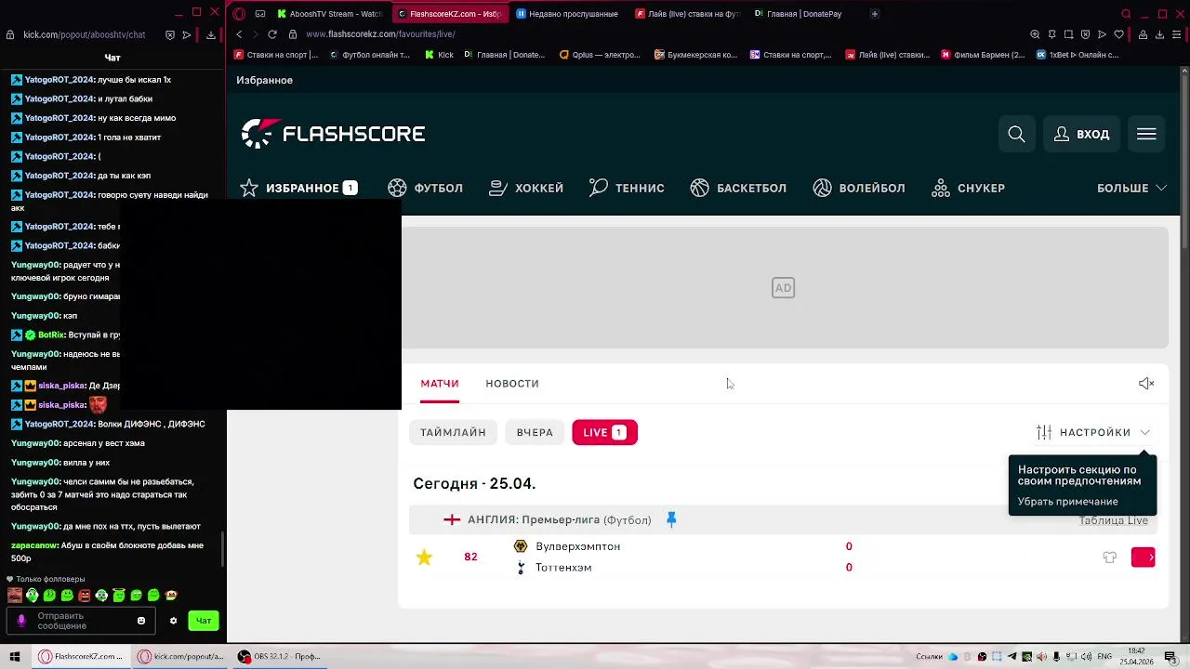Screen dimensions: 1190x669
Task: Go to the ХОККЕЙ section
Action: tap(526, 188)
